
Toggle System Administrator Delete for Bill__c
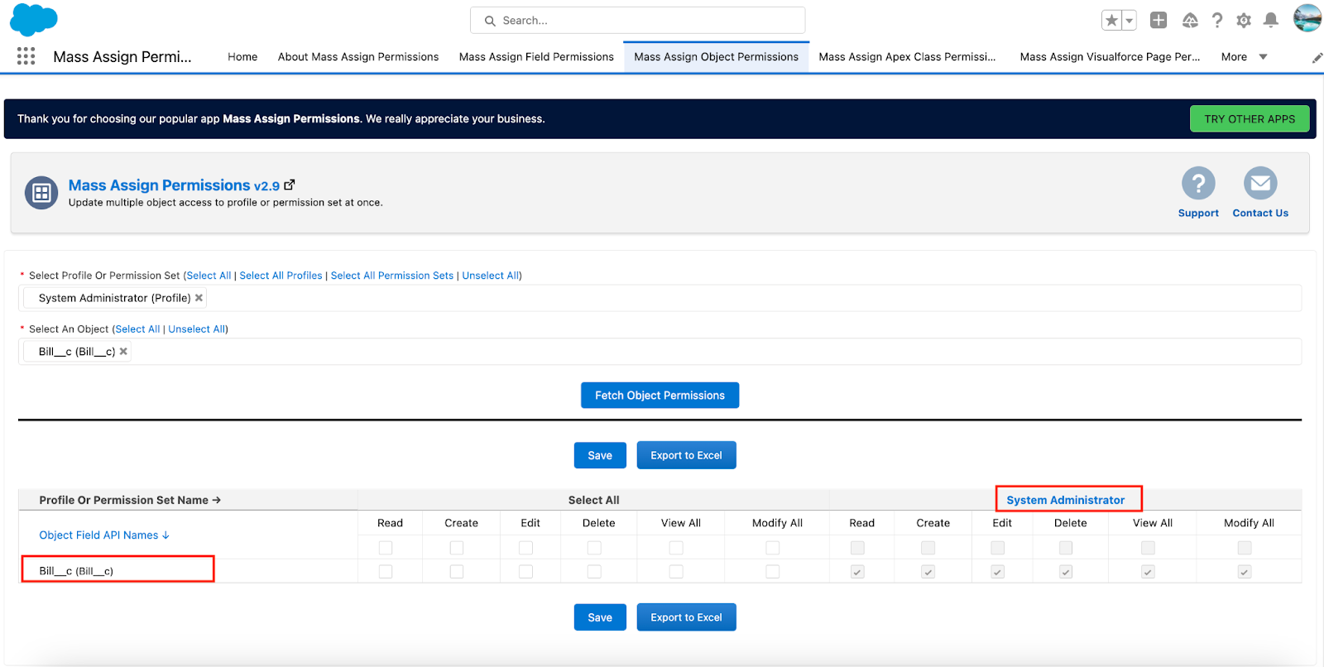(1066, 572)
